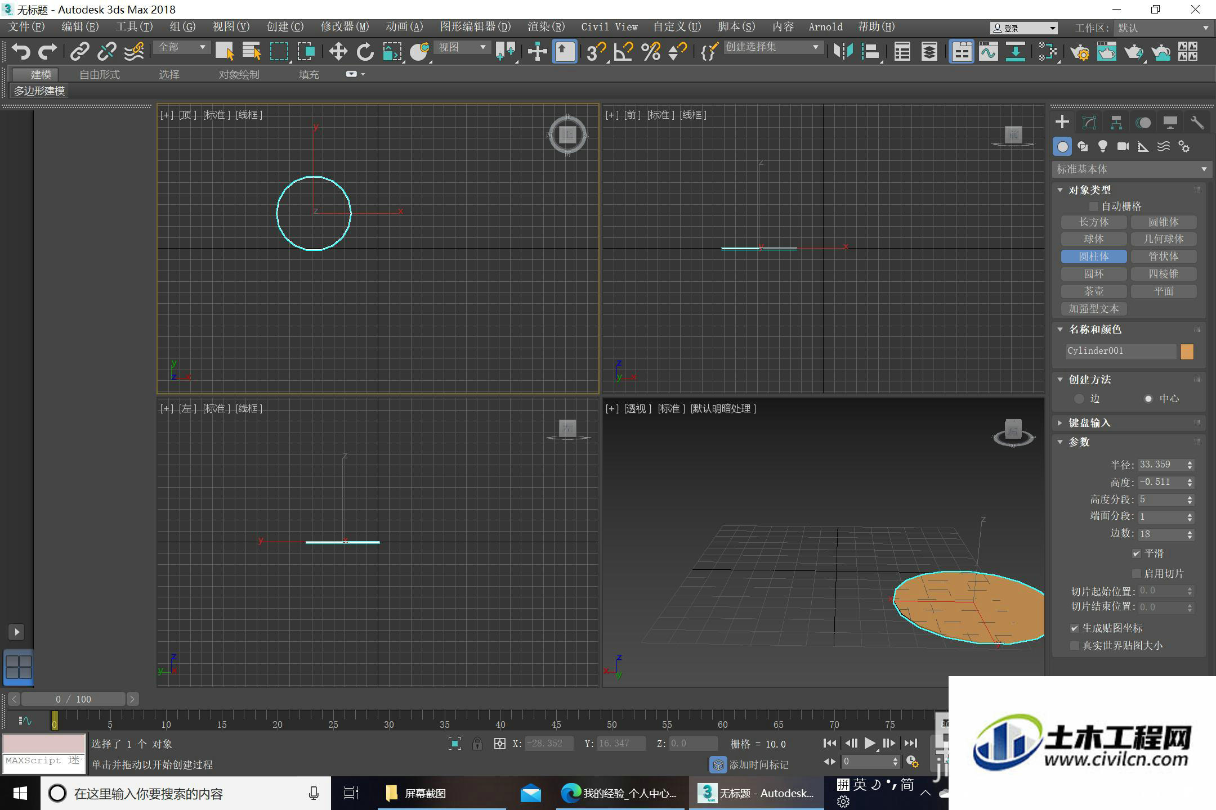Click the 茶壶 primitive button
The width and height of the screenshot is (1216, 810).
1094,291
